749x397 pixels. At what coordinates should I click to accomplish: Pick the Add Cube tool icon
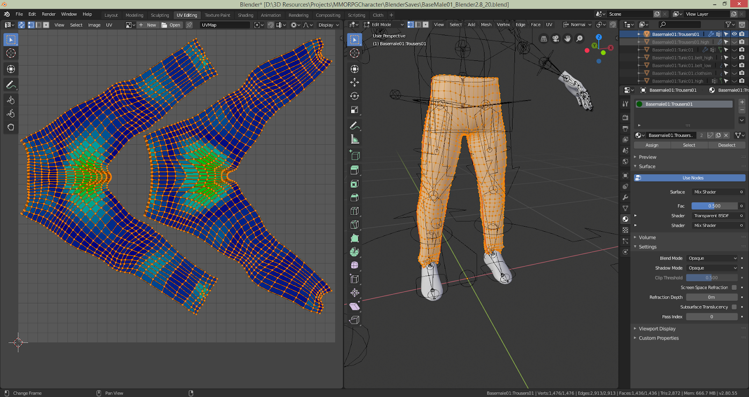[354, 155]
